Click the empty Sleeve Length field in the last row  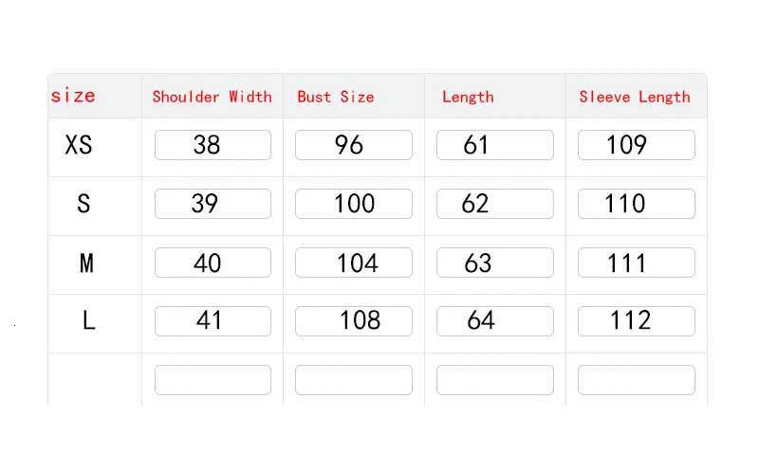pyautogui.click(x=636, y=380)
